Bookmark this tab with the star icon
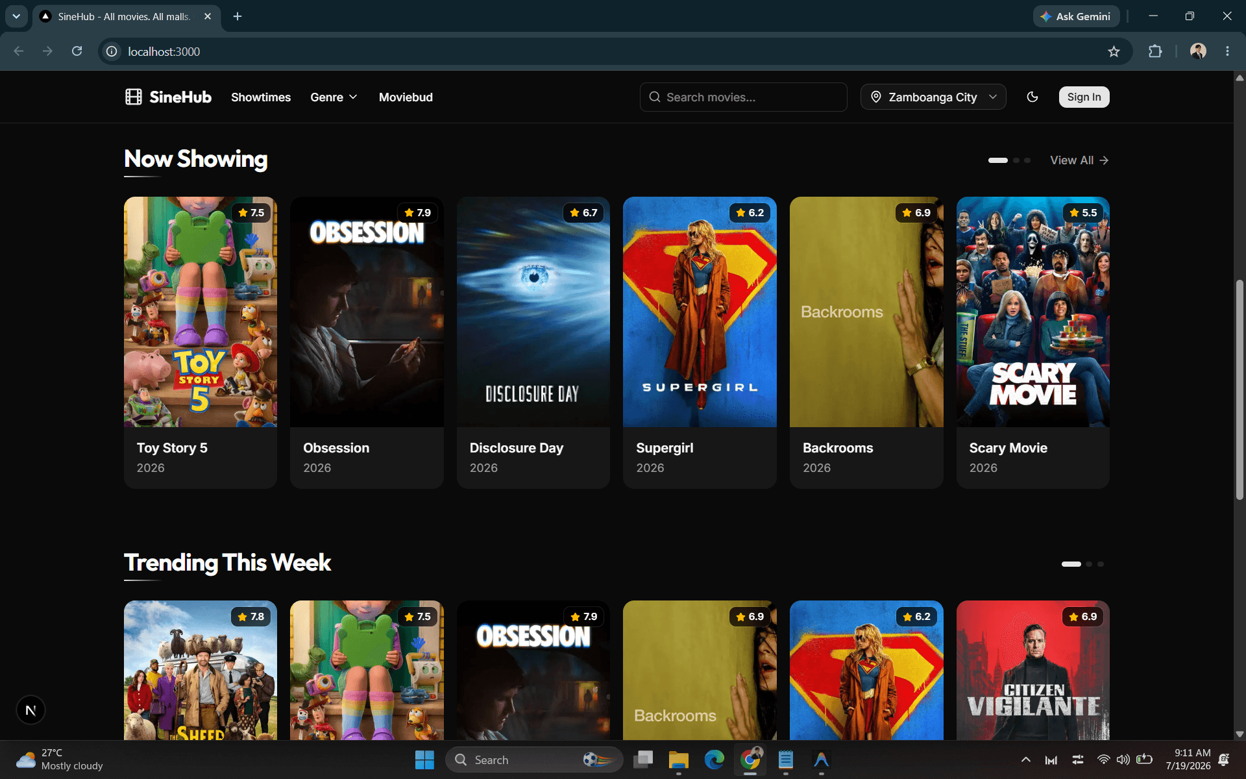Image resolution: width=1246 pixels, height=779 pixels. (x=1114, y=51)
